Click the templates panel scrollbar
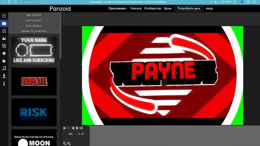This screenshot has height=146, width=260. click(61, 35)
